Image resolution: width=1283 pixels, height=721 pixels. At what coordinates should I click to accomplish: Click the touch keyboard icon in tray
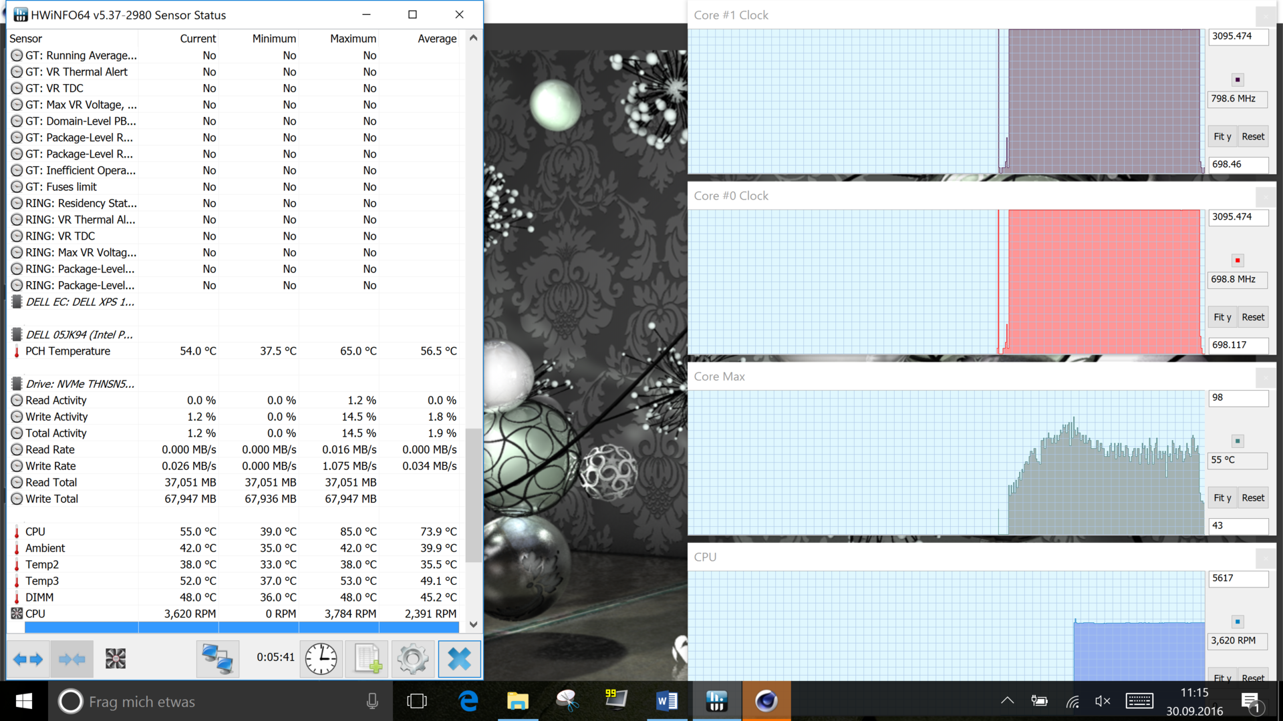[1139, 701]
